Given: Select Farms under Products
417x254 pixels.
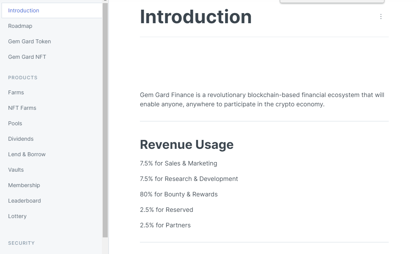Looking at the screenshot, I should point(16,92).
